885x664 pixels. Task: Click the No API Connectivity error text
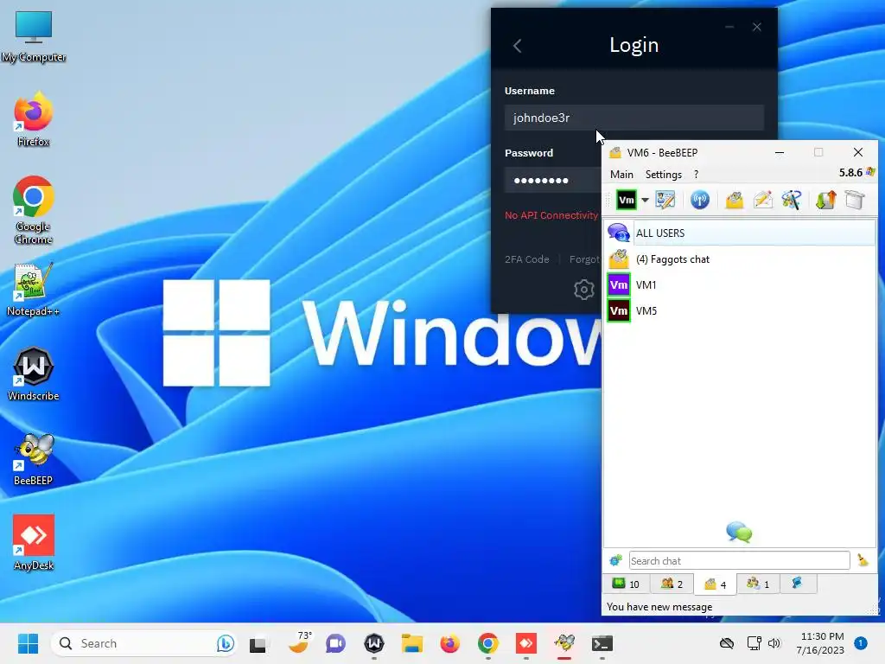[551, 215]
